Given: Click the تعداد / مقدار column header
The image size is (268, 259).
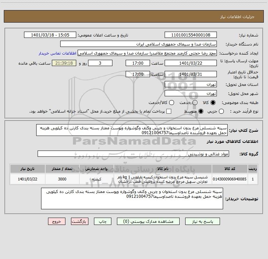Looking at the screenshot, I should pyautogui.click(x=62, y=169).
